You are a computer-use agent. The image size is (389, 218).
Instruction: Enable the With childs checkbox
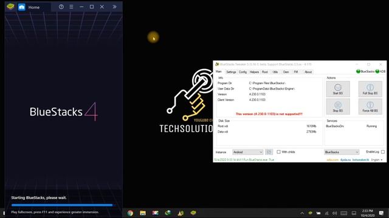coord(278,152)
